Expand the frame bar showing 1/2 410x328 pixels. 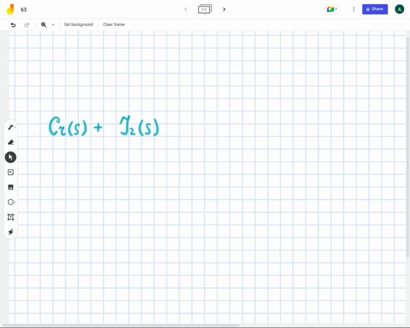pos(205,9)
